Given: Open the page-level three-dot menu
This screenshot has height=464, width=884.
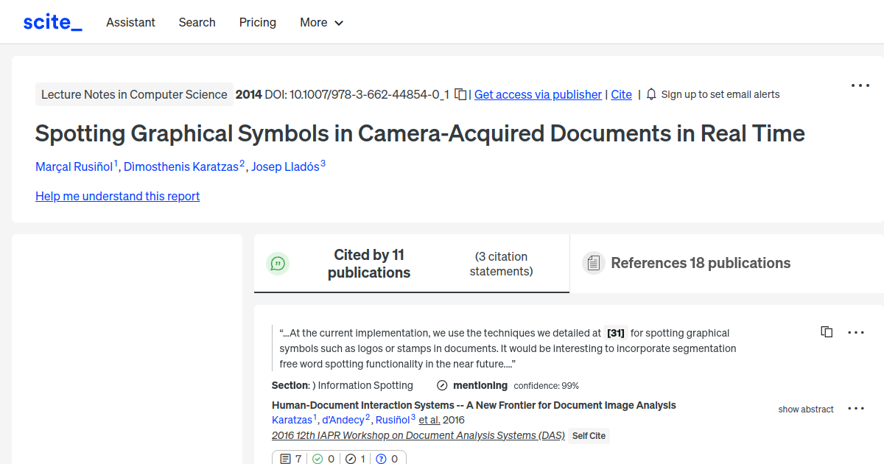Looking at the screenshot, I should (x=860, y=85).
